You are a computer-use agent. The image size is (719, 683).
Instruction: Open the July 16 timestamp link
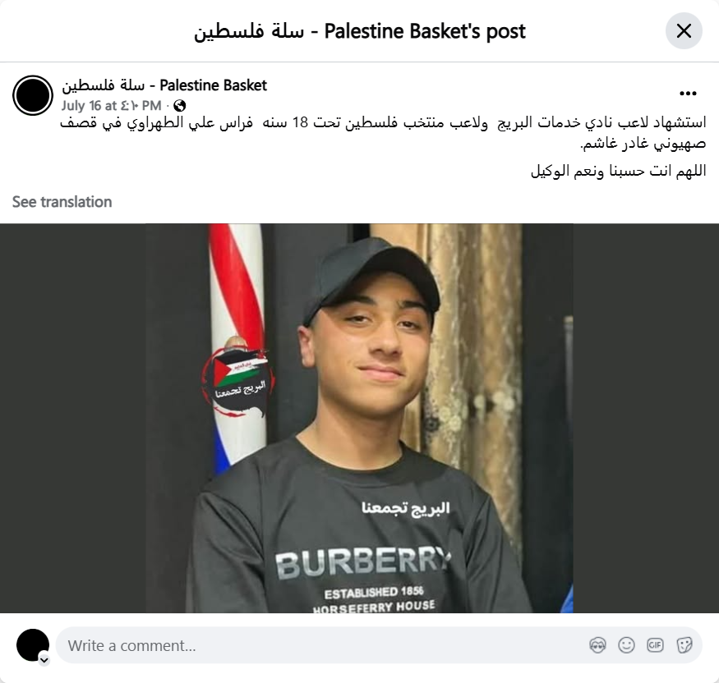click(112, 106)
